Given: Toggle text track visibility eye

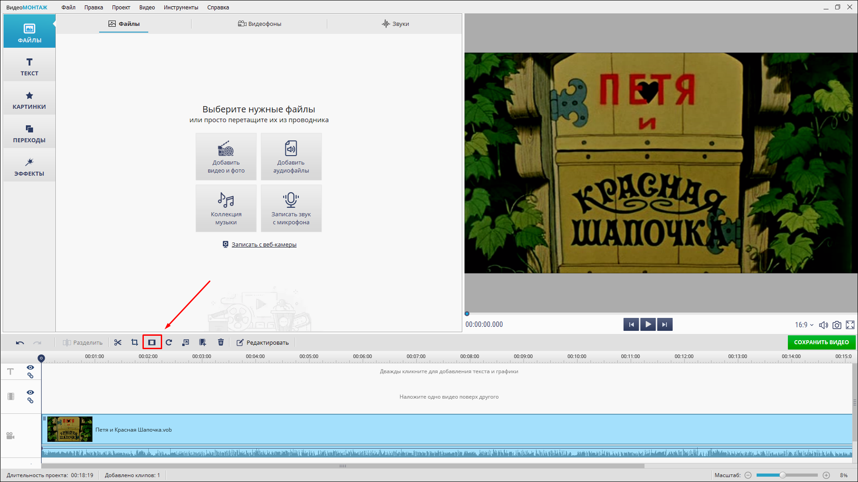Looking at the screenshot, I should [x=30, y=367].
